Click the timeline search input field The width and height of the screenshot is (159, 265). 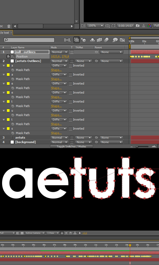click(29, 40)
